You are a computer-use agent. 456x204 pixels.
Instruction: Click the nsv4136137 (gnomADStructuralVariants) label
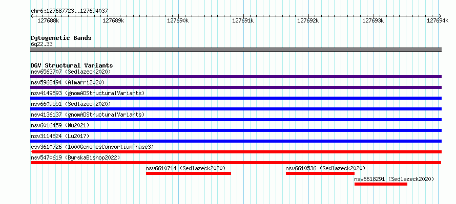coord(88,115)
